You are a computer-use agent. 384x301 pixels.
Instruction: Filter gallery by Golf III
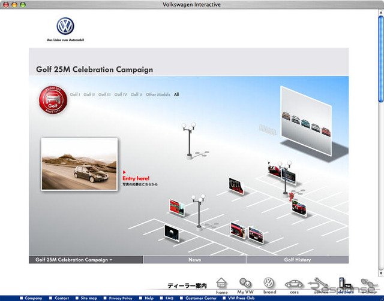(104, 95)
